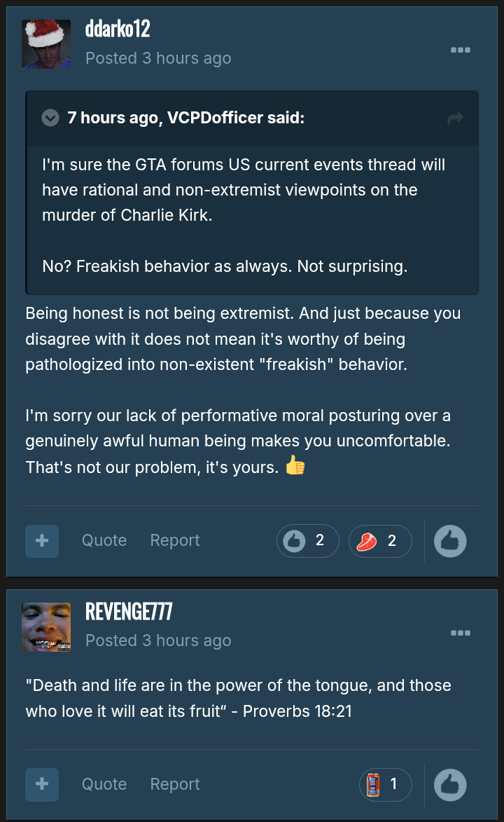View steak reactions on ddarko12's post
This screenshot has width=504, height=822.
[x=380, y=541]
